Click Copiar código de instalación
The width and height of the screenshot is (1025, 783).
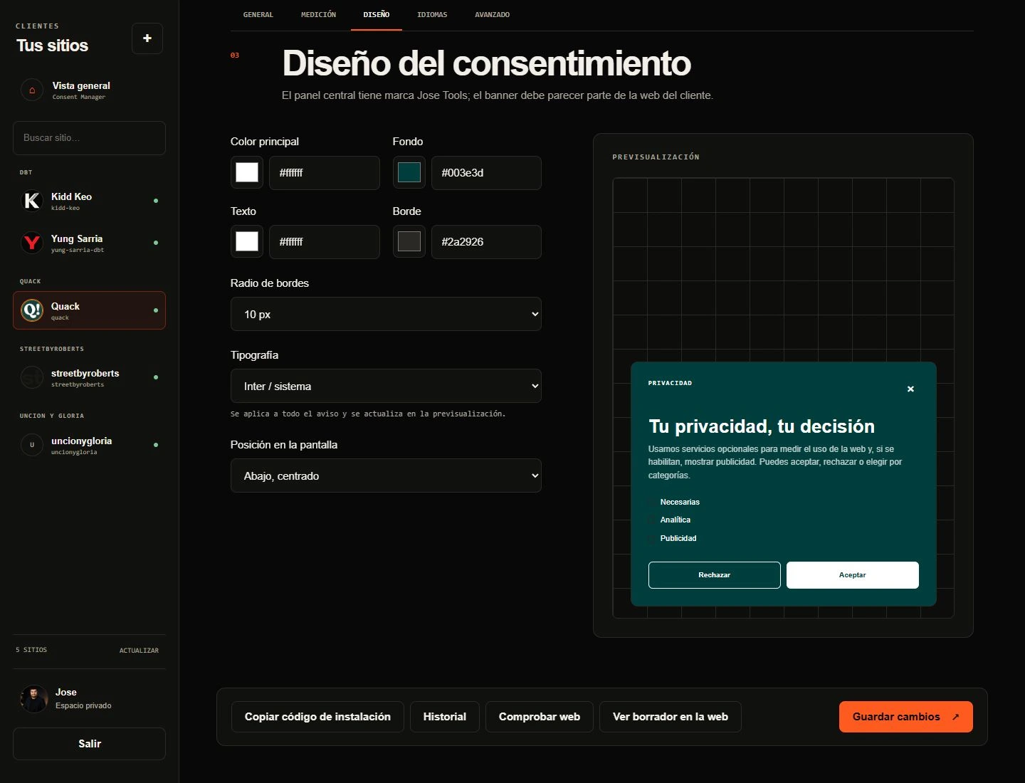click(x=317, y=717)
